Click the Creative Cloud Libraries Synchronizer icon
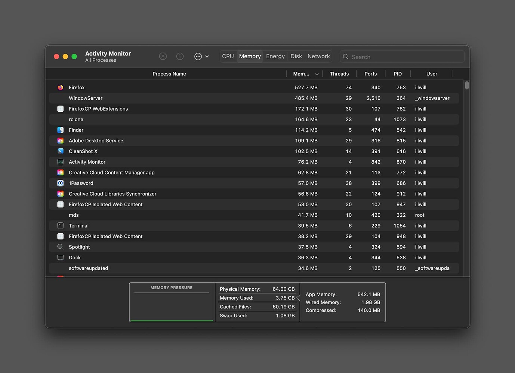This screenshot has height=373, width=515. (60, 194)
